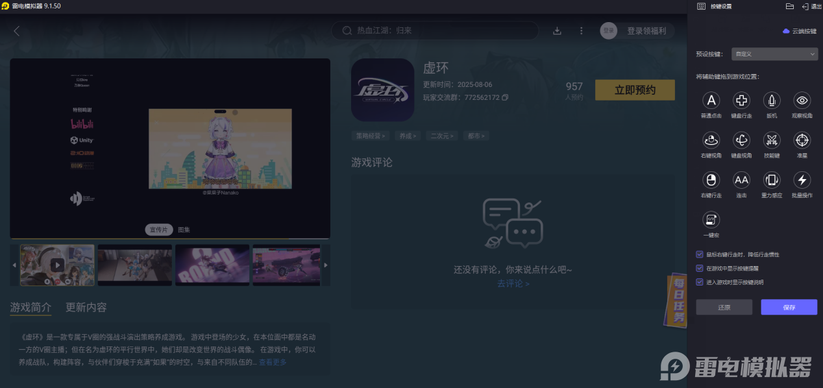823x388 pixels.
Task: Choose the crosshair aim (准星) mapping icon
Action: [x=802, y=141]
